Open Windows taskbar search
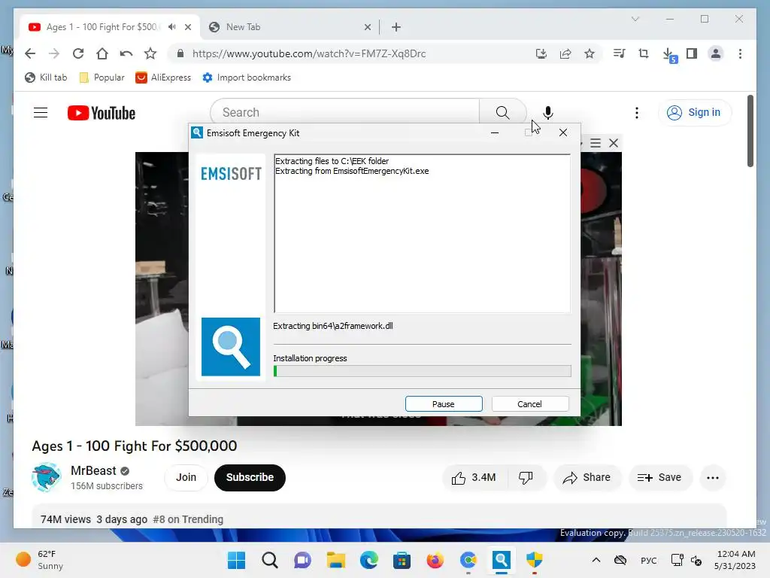This screenshot has height=578, width=770. click(270, 560)
